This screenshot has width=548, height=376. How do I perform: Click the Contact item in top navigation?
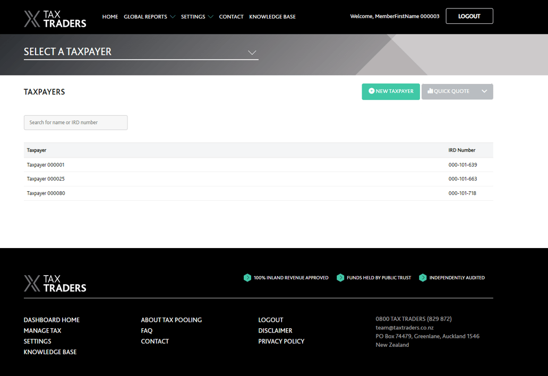tap(231, 16)
